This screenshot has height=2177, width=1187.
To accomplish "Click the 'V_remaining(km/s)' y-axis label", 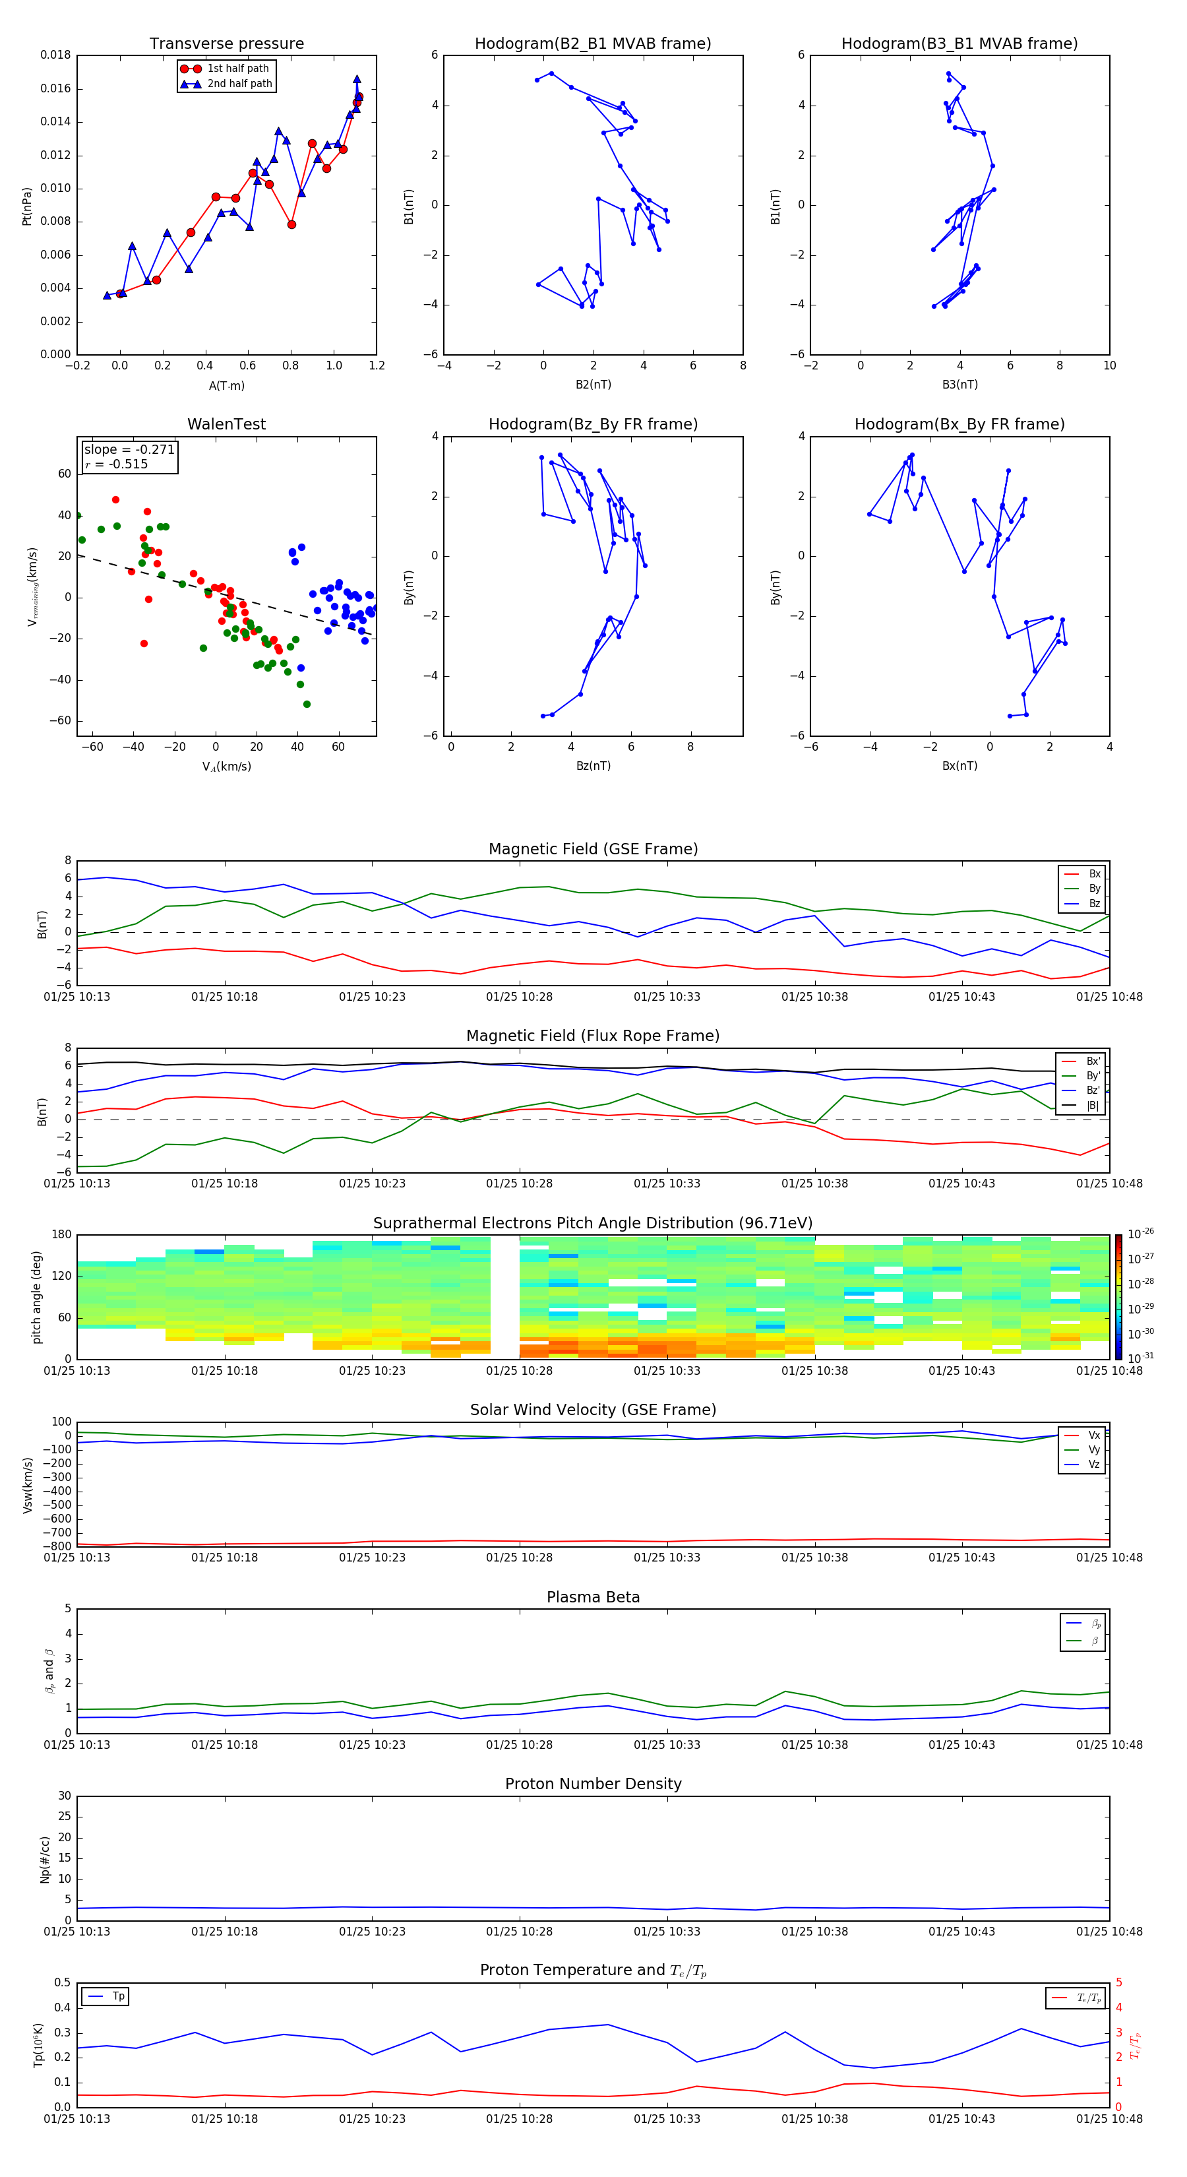I will (33, 586).
